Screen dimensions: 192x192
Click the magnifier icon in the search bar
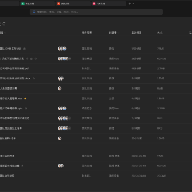[34, 12]
